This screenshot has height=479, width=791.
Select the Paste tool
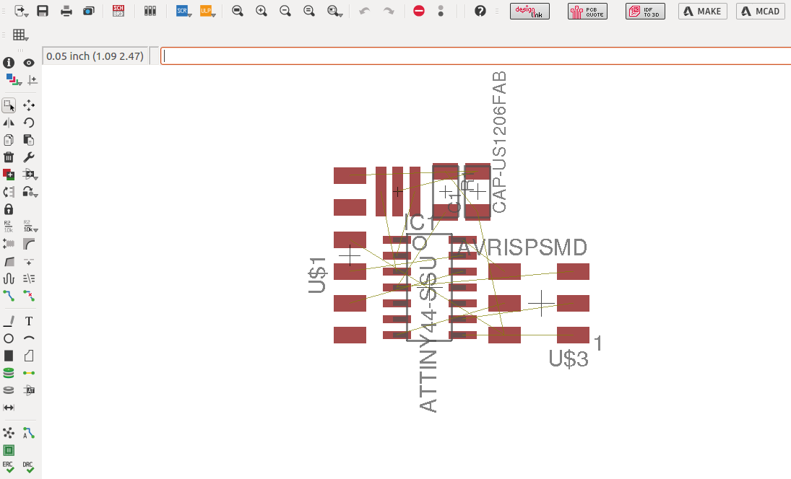29,140
